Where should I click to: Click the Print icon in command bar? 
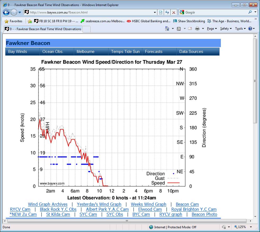[197, 29]
